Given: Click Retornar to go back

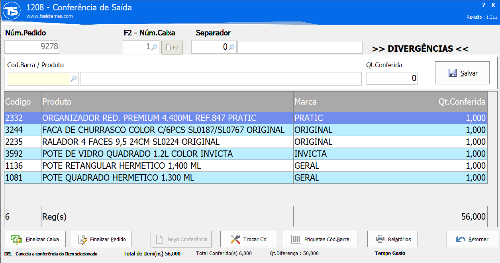Looking at the screenshot, I should [x=472, y=239].
